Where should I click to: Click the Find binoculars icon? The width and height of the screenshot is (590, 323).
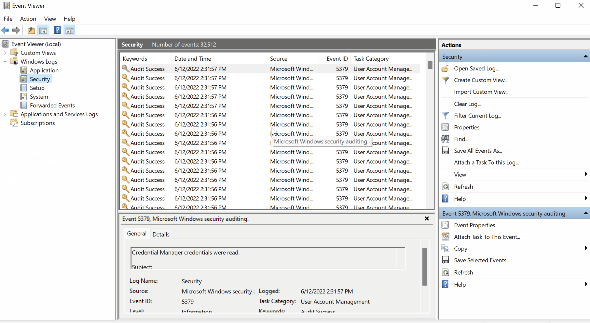pos(445,139)
